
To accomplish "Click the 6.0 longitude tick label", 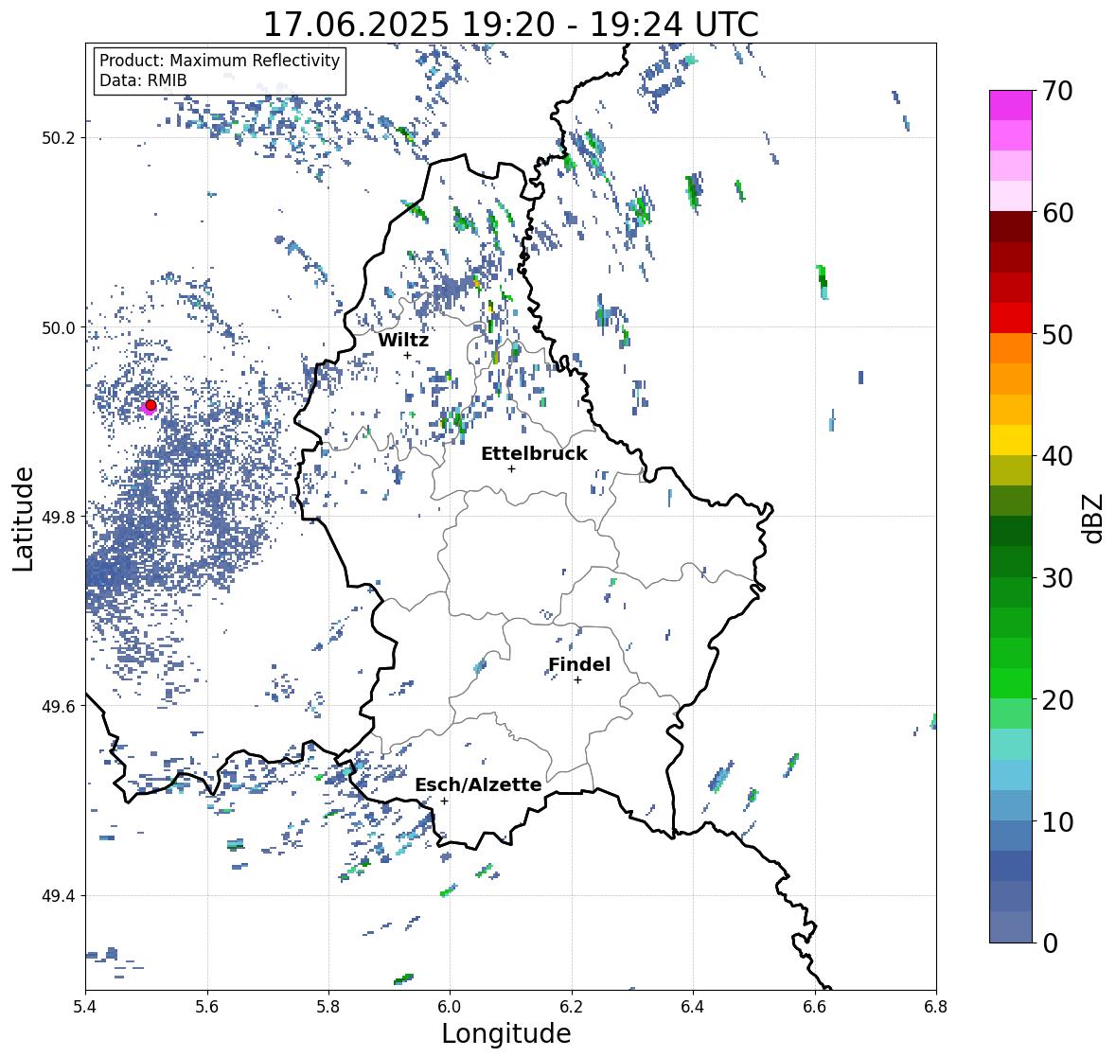I will pos(450,1006).
